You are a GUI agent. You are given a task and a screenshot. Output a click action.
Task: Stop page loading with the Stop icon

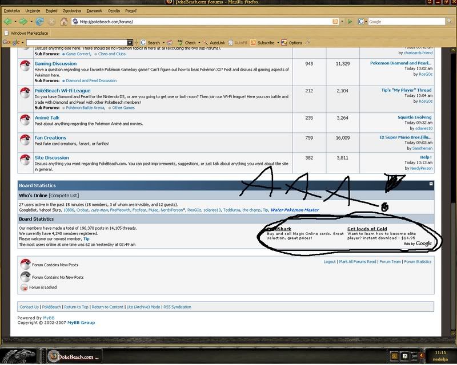[51, 22]
